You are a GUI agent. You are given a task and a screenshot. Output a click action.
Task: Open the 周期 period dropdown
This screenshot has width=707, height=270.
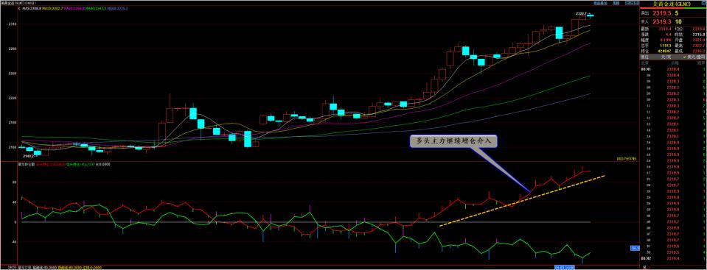[x=616, y=3]
